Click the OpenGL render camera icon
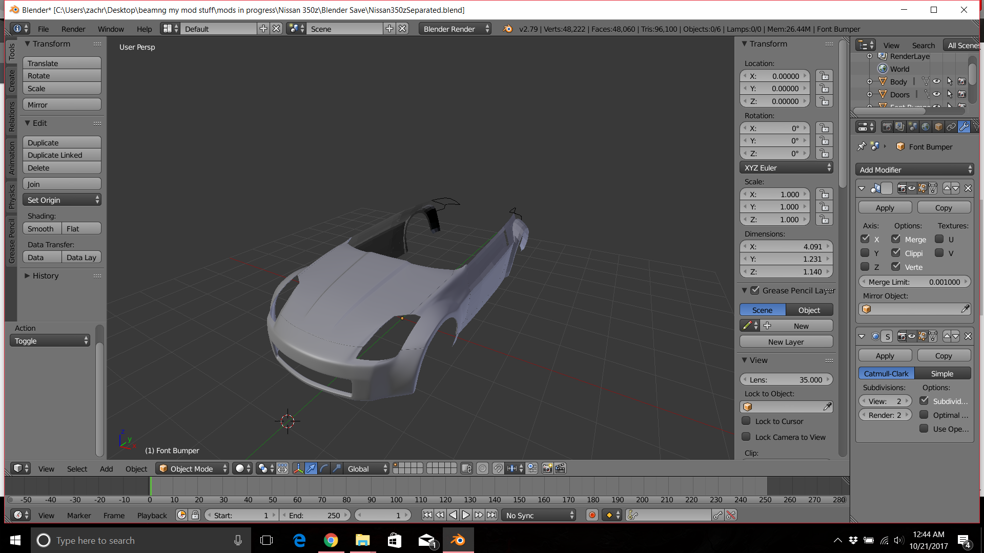This screenshot has height=553, width=984. (x=547, y=469)
